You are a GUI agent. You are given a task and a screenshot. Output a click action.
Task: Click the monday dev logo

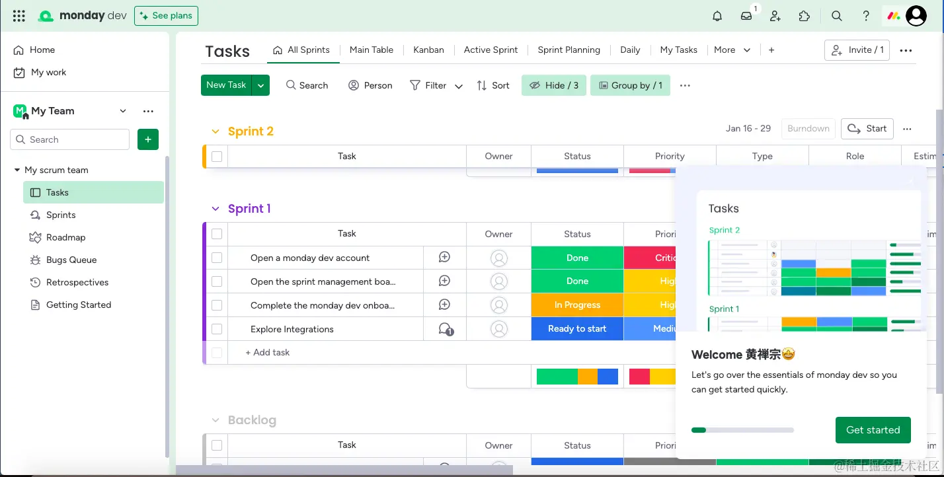pyautogui.click(x=82, y=16)
